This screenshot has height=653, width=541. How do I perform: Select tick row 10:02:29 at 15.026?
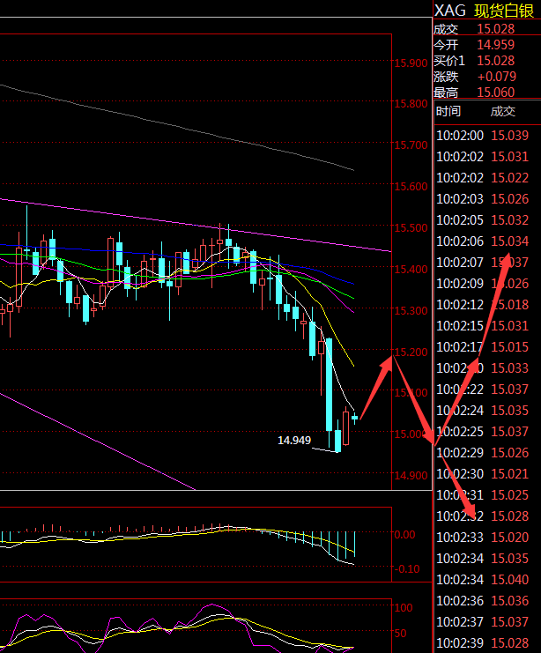point(482,453)
